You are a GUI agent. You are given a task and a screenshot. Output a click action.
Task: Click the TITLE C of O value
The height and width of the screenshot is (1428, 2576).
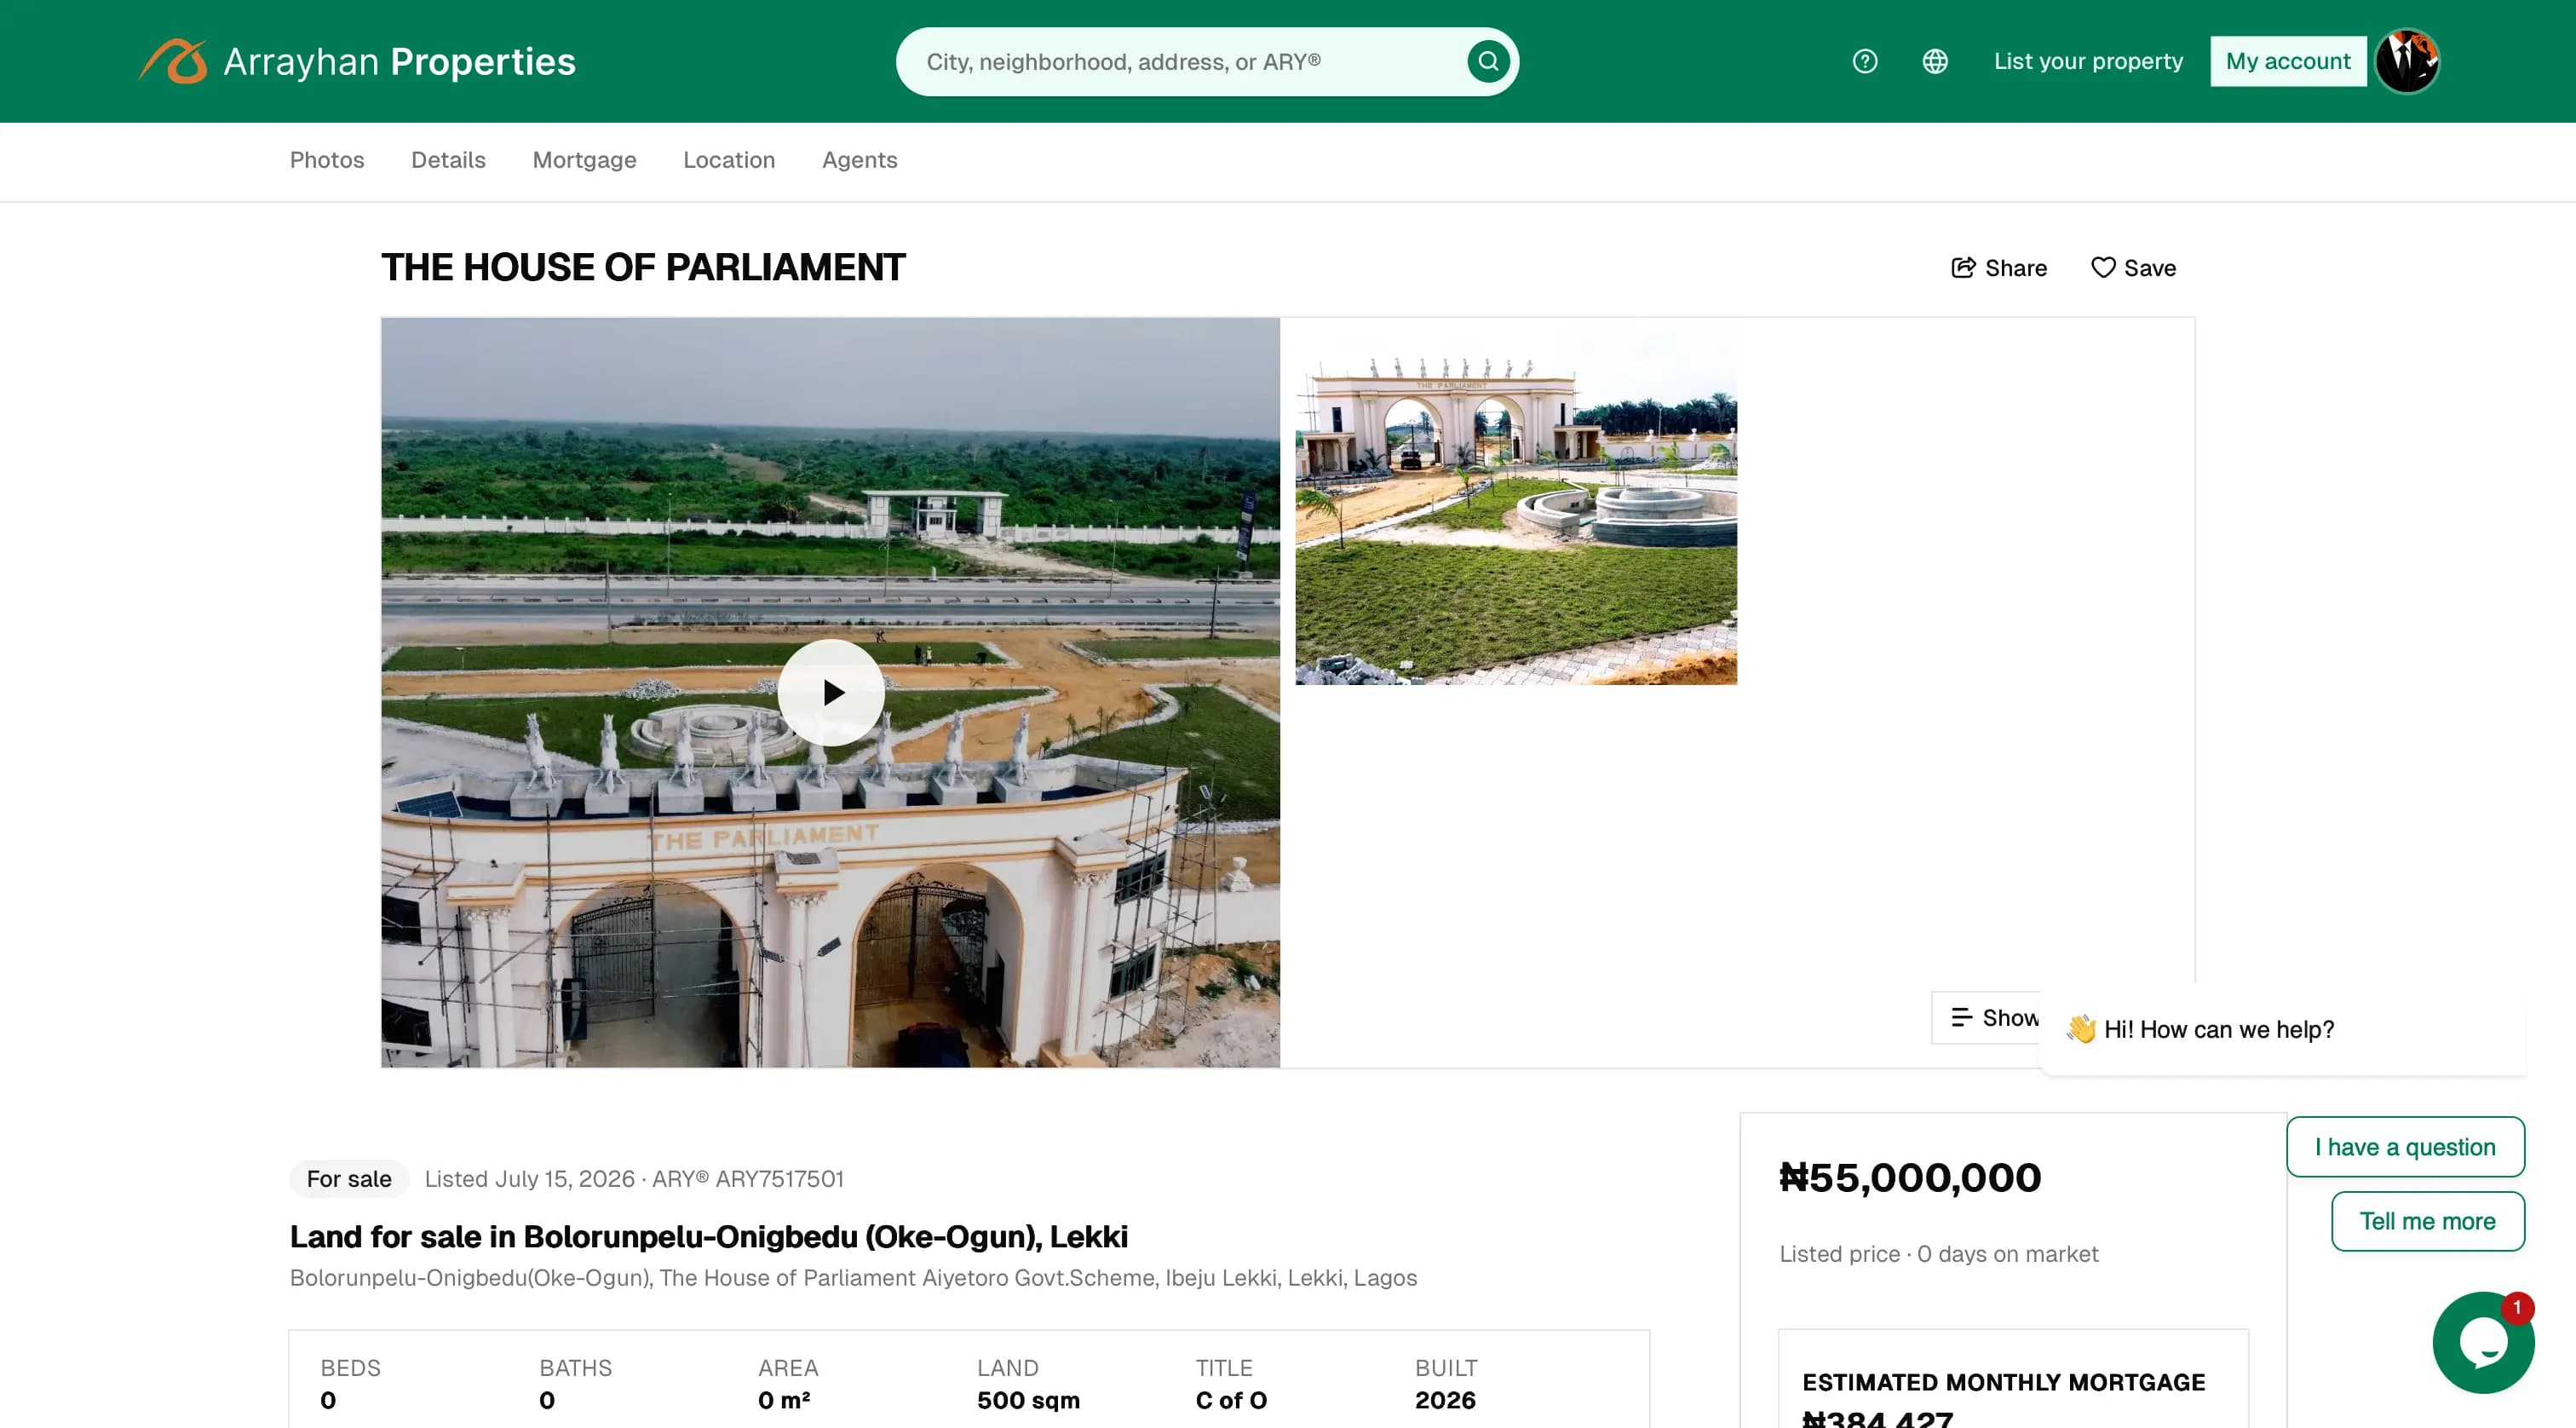point(1231,1400)
